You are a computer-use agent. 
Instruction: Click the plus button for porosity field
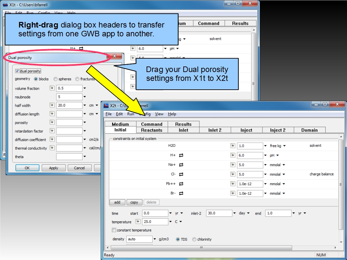pos(52,122)
